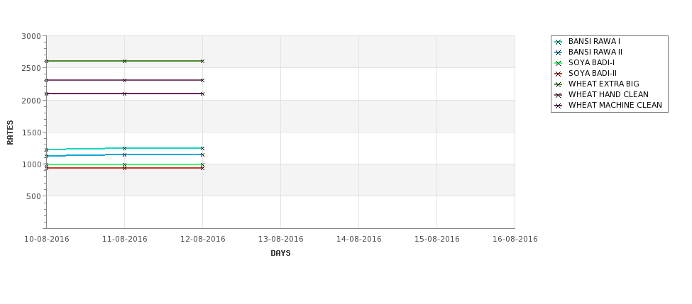Select the WHEAT EXTRA BIG legend label
The height and width of the screenshot is (304, 692).
[x=604, y=84]
